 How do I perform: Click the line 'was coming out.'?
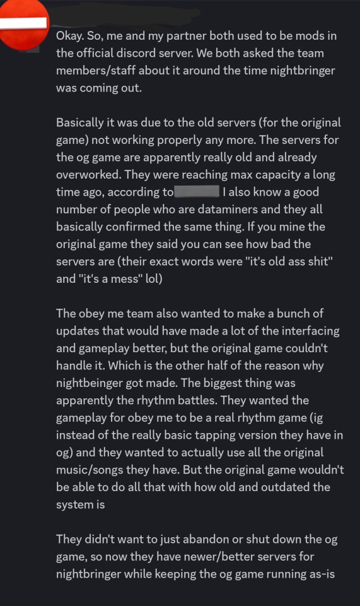coord(99,88)
